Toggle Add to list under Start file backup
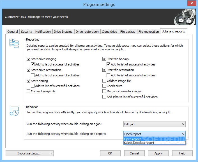This screenshot has width=198, height=162. 109,64
